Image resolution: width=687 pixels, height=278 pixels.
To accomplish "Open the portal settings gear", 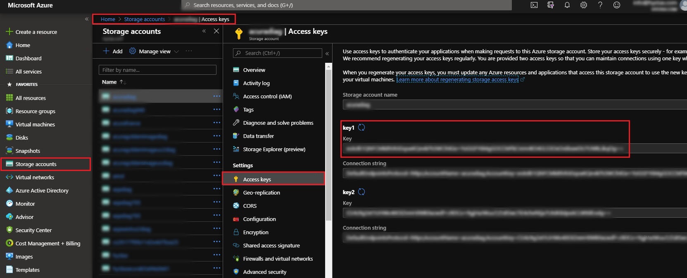I will point(584,5).
